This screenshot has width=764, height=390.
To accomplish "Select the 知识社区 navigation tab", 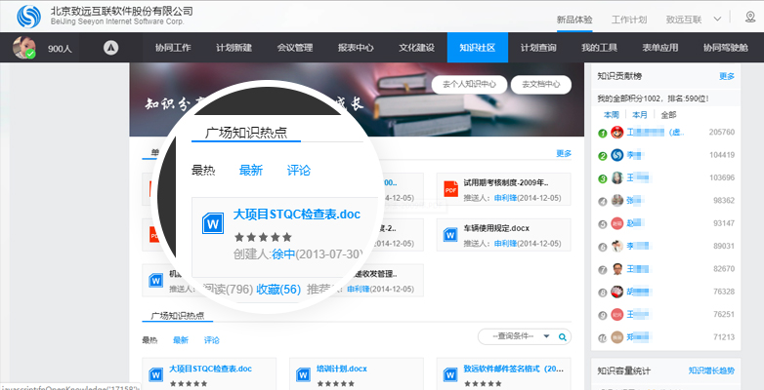I will click(478, 48).
